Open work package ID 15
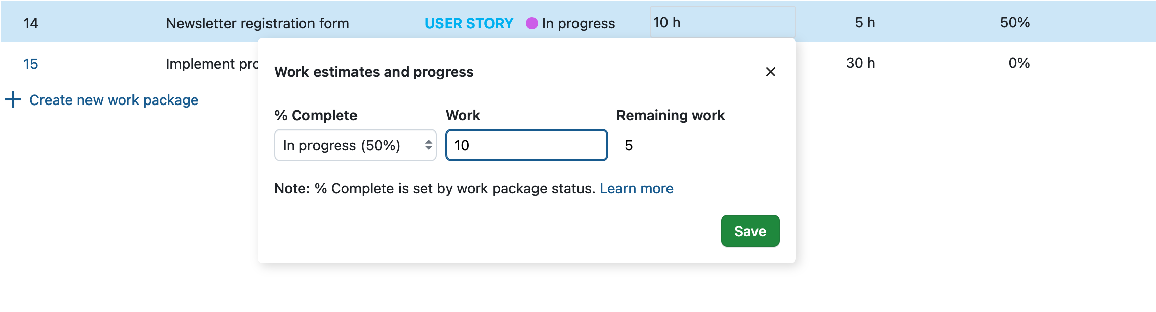The height and width of the screenshot is (312, 1156). click(31, 64)
